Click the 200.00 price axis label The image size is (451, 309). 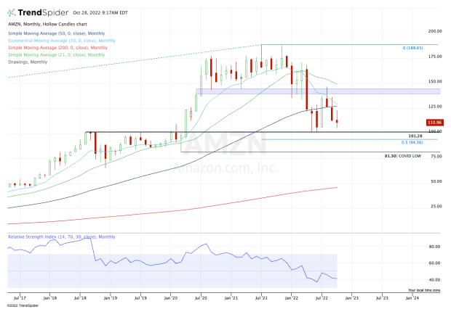pyautogui.click(x=435, y=31)
